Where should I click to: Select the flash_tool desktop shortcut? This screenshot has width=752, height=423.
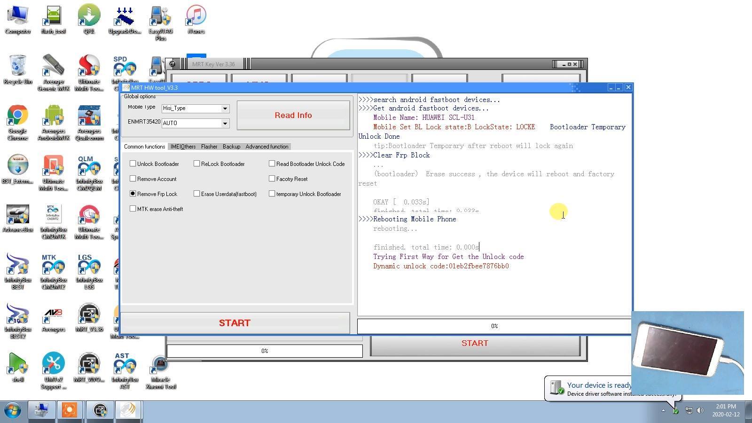53,19
